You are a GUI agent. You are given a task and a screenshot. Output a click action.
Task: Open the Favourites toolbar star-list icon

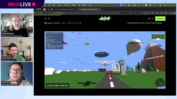tap(162, 13)
